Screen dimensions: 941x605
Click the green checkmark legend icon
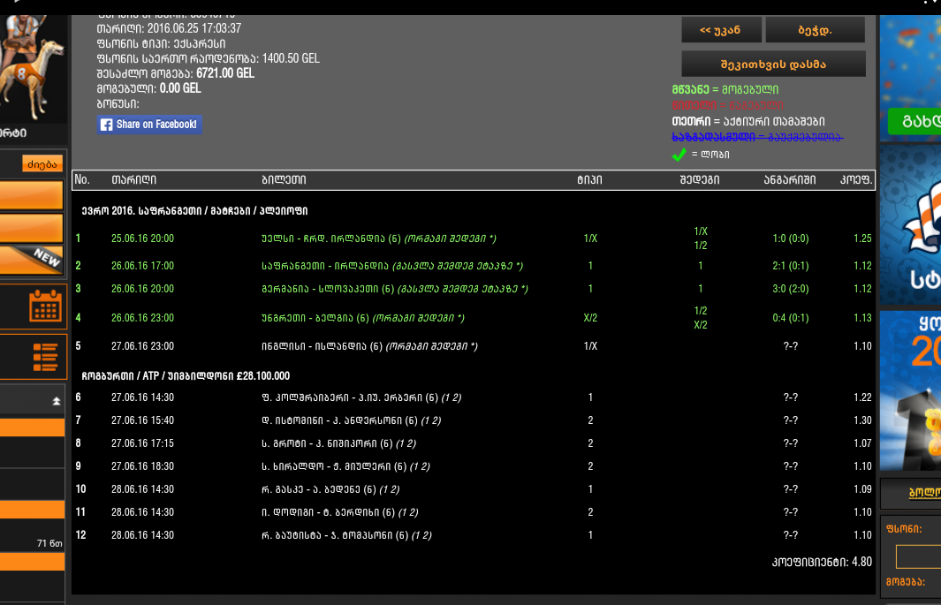pyautogui.click(x=679, y=154)
